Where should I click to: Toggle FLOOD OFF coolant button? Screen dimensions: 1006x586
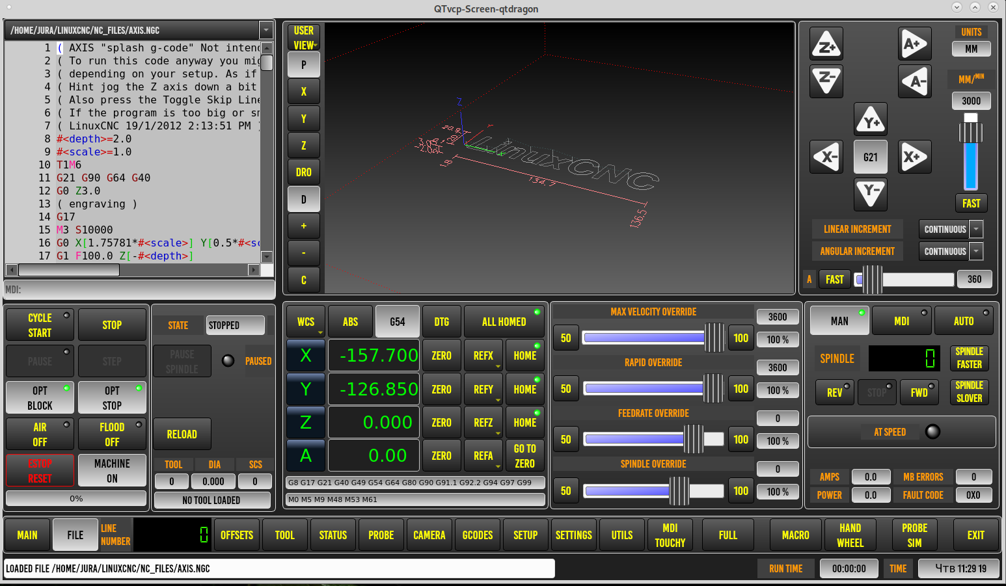coord(112,434)
